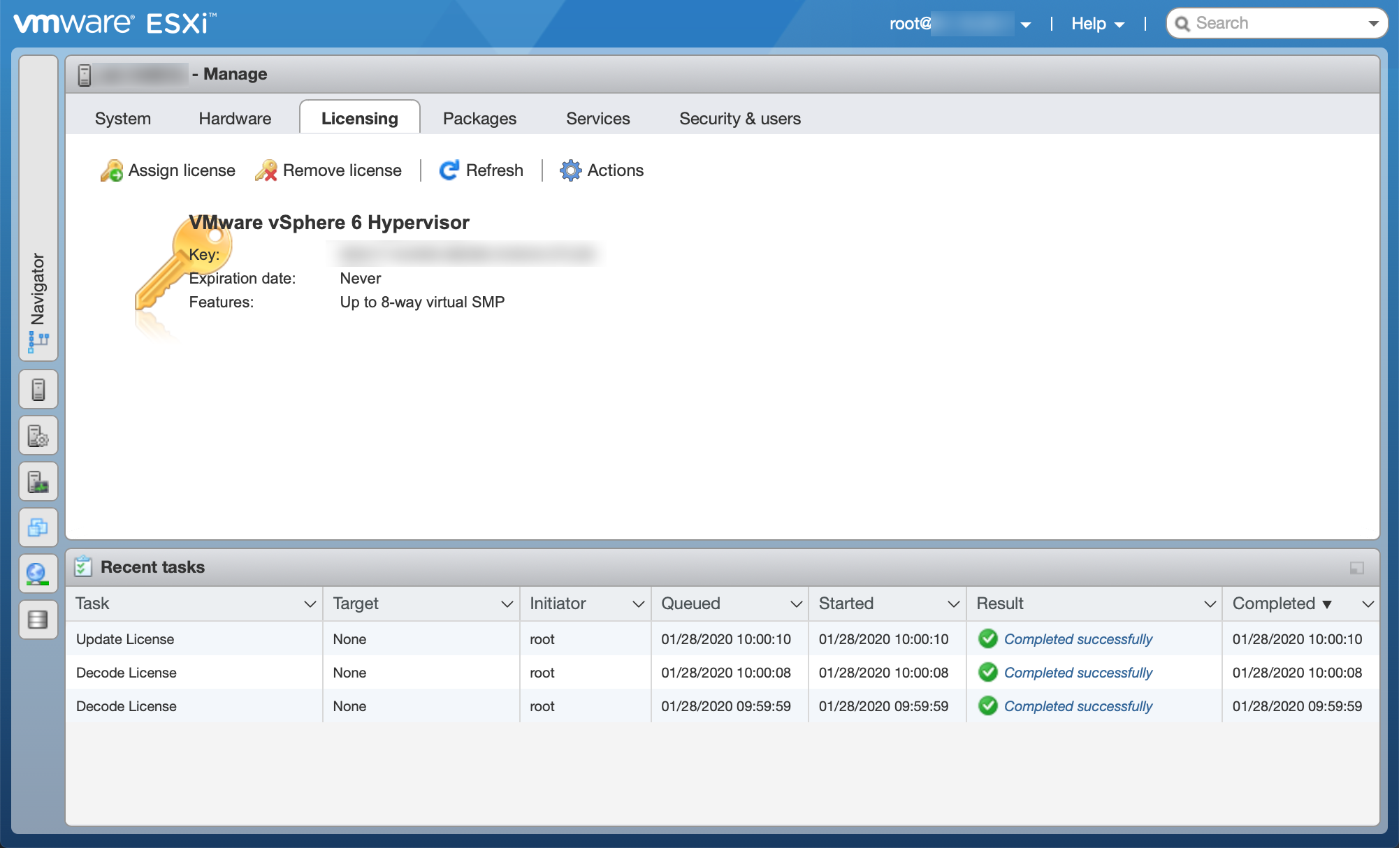This screenshot has width=1399, height=848.
Task: Open Storage sidebar icon
Action: 38,620
